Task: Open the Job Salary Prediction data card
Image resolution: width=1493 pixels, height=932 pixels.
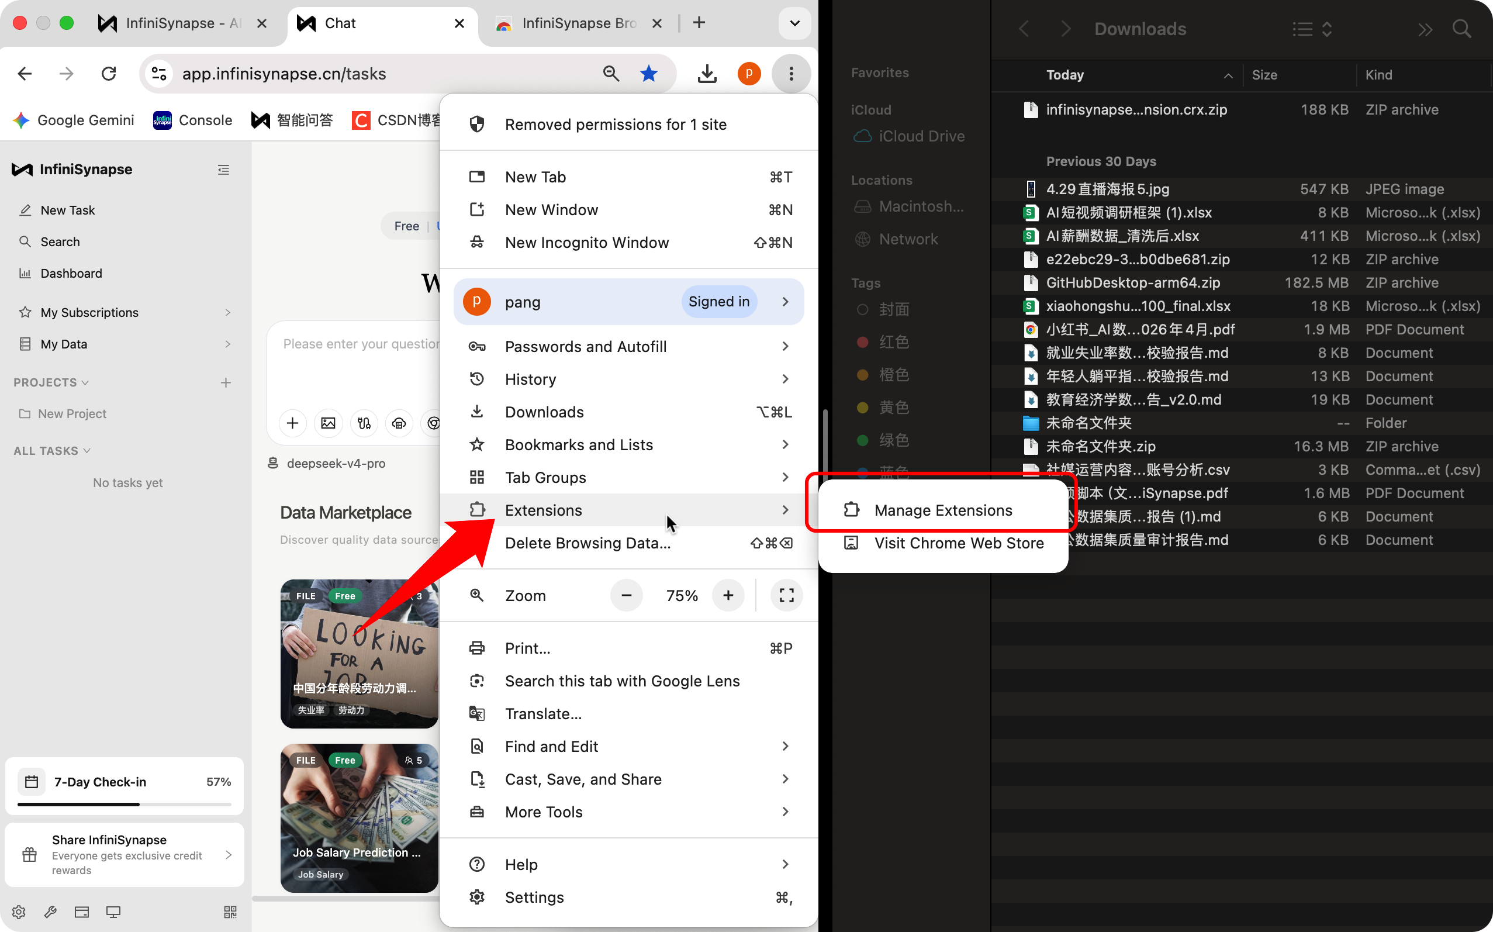Action: (360, 819)
